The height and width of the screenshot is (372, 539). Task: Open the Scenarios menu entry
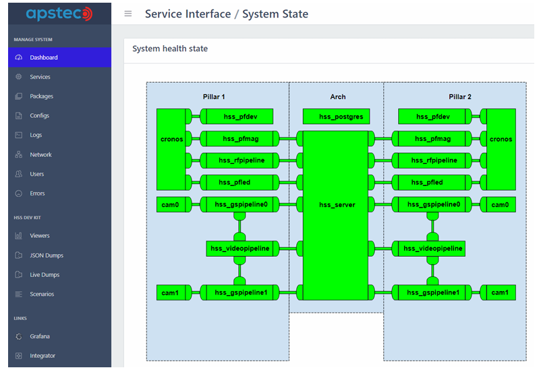pos(42,294)
